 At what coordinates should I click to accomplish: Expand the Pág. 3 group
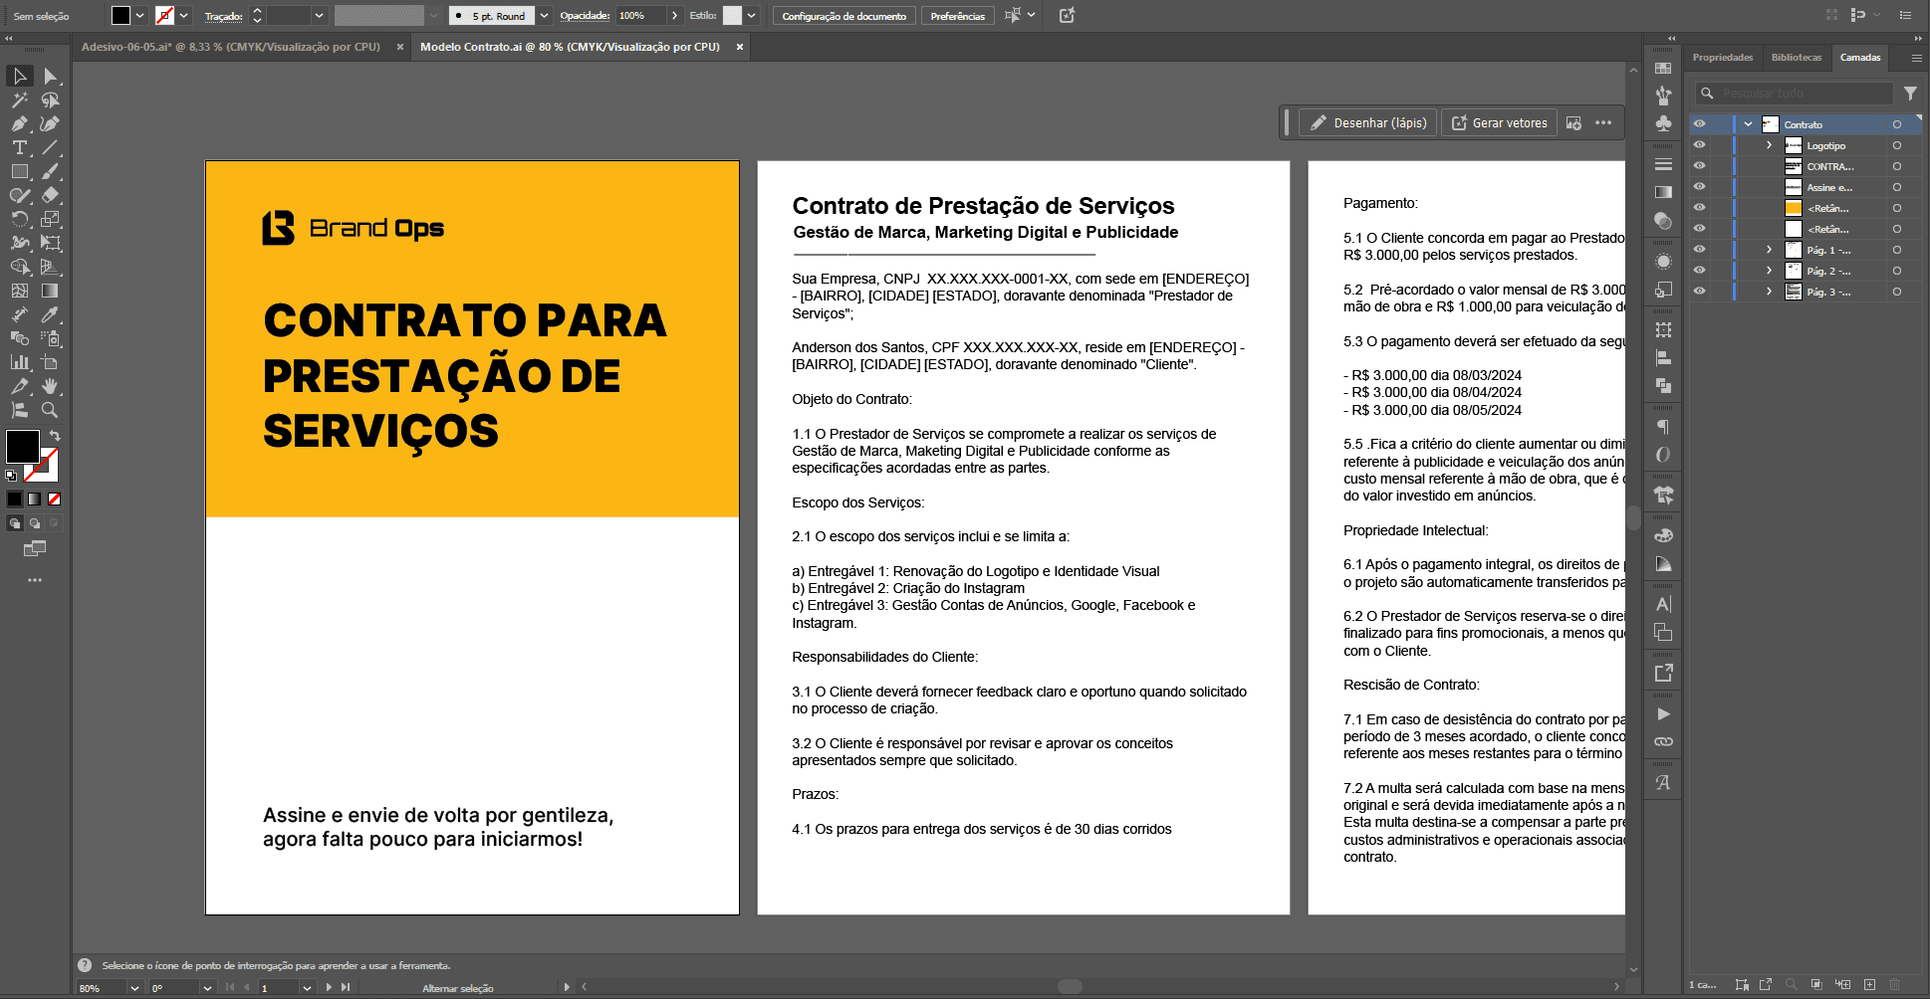pos(1770,292)
